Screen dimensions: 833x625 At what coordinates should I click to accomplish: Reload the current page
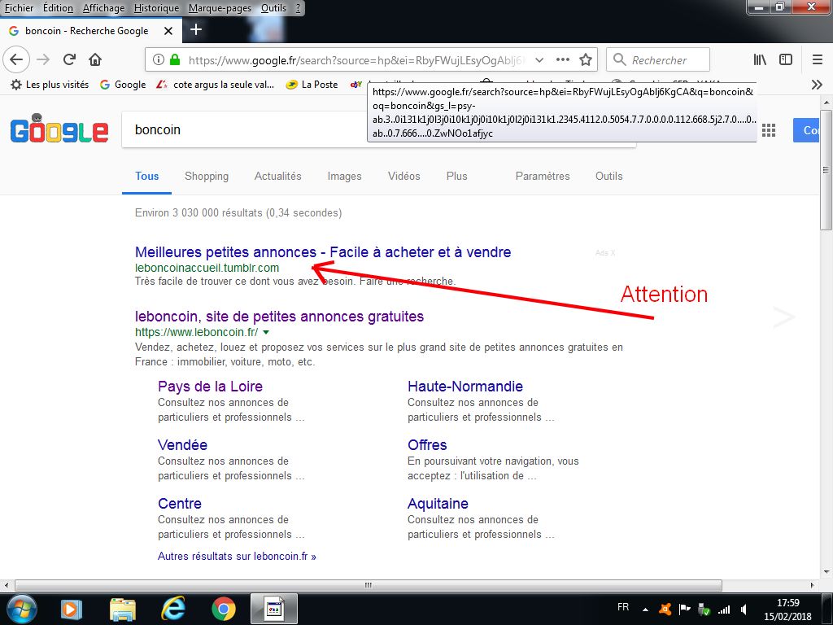(70, 59)
